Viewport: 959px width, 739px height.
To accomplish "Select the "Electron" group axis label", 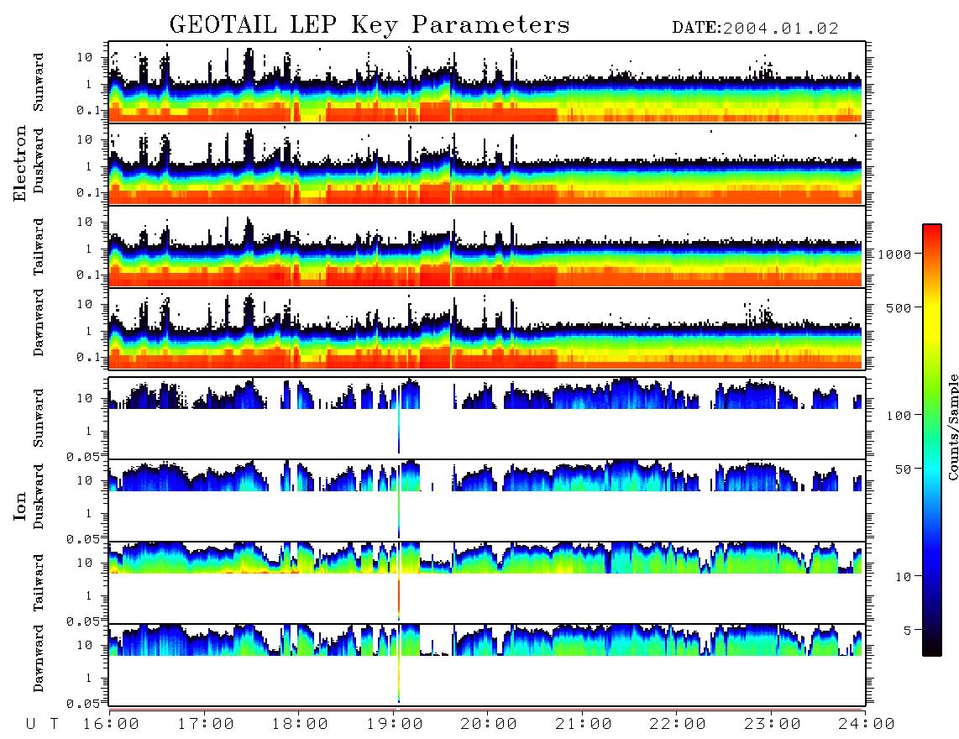I will click(20, 164).
